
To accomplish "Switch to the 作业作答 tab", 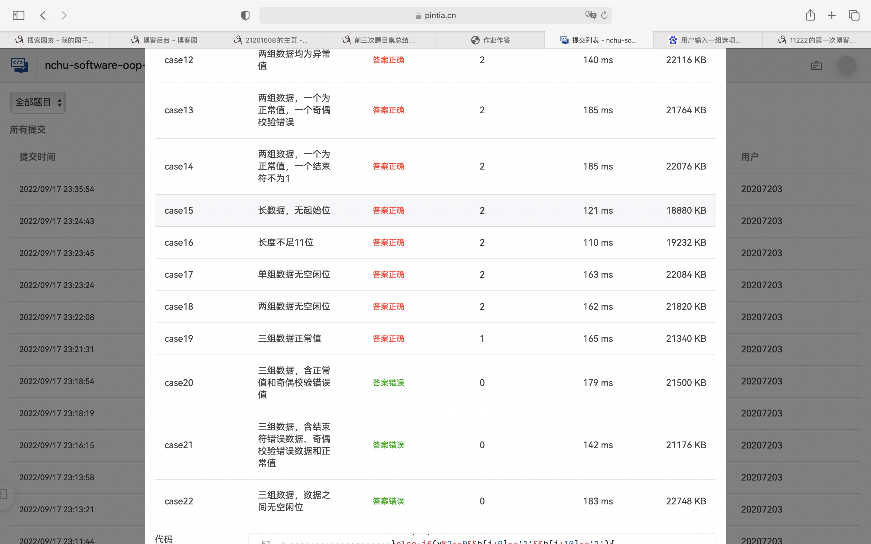I will pyautogui.click(x=490, y=40).
